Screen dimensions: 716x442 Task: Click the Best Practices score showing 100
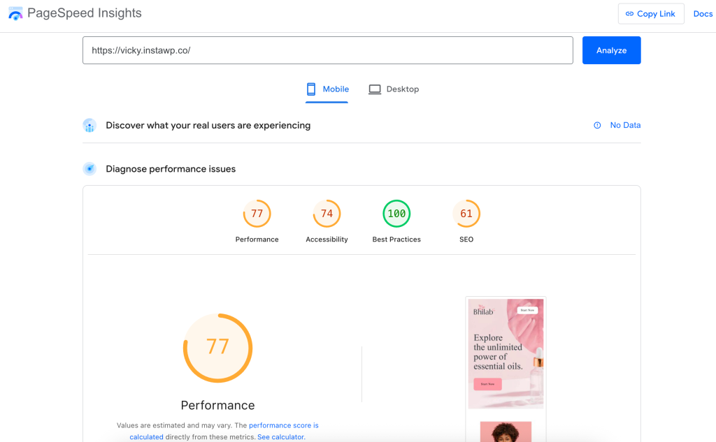click(396, 214)
